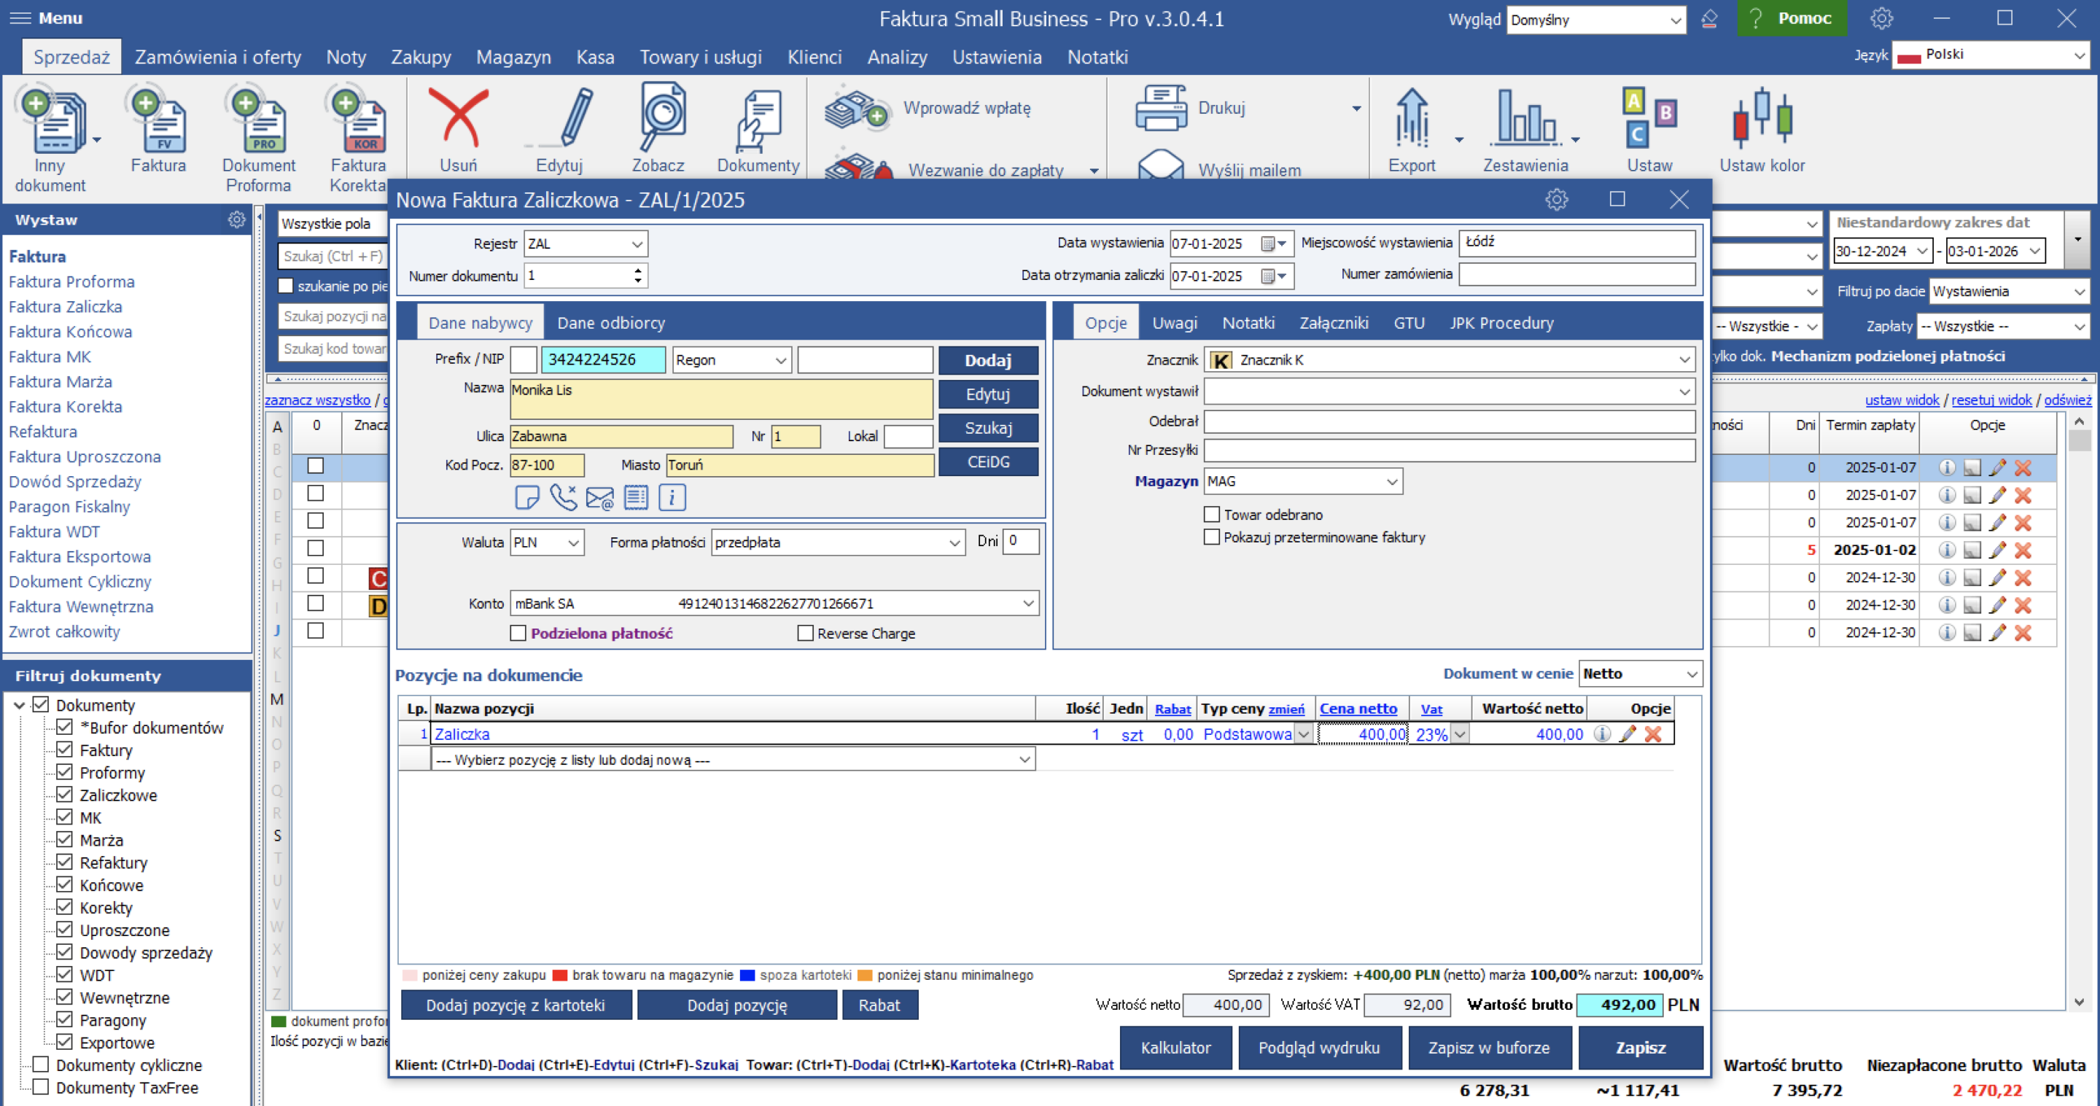The width and height of the screenshot is (2100, 1106).
Task: Click the Zapisz button
Action: point(1640,1048)
